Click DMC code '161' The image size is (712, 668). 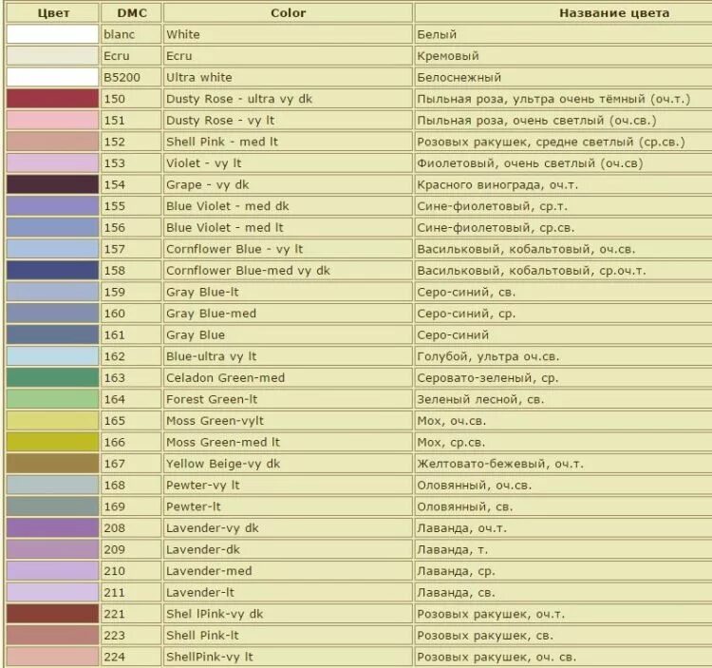[x=131, y=334]
